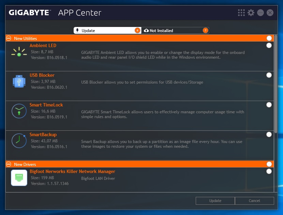Click 'Size: 8,7 MB' text
Screen dimensions: 283x215
tap(42, 52)
